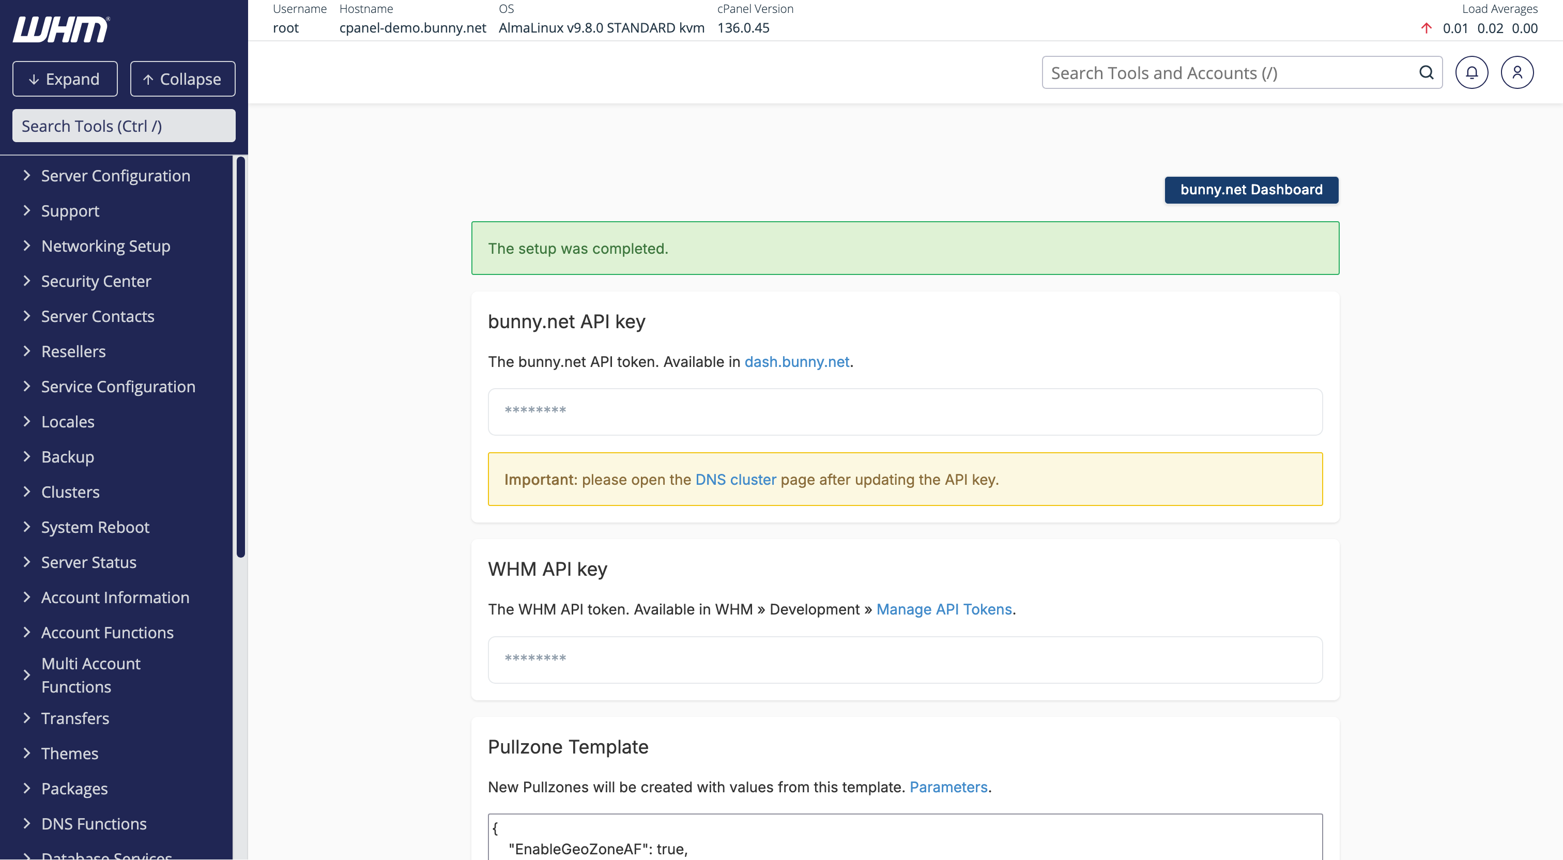The height and width of the screenshot is (860, 1563).
Task: Expand the Resellers chevron
Action: coord(27,351)
